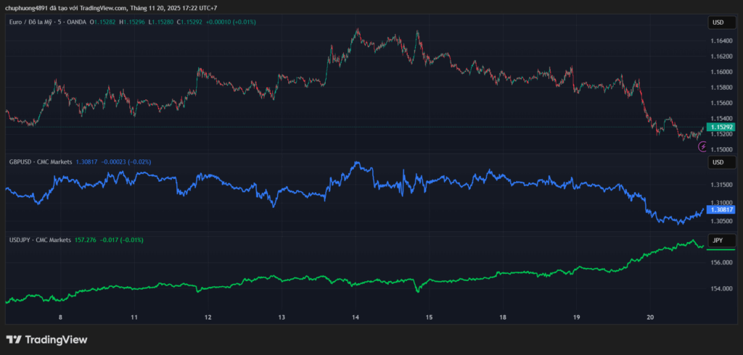Screen dimensions: 743x355
Task: Click date 14 on the time axis
Action: click(356, 317)
